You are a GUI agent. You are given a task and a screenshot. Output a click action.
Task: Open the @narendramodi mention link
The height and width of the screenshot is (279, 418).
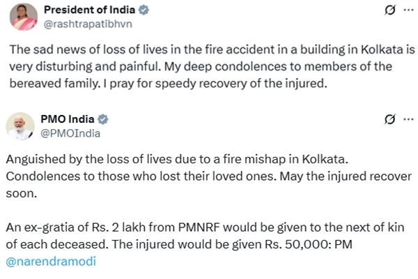click(x=51, y=261)
